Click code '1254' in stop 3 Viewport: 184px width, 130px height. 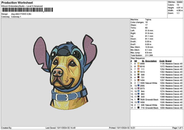tap(162, 69)
